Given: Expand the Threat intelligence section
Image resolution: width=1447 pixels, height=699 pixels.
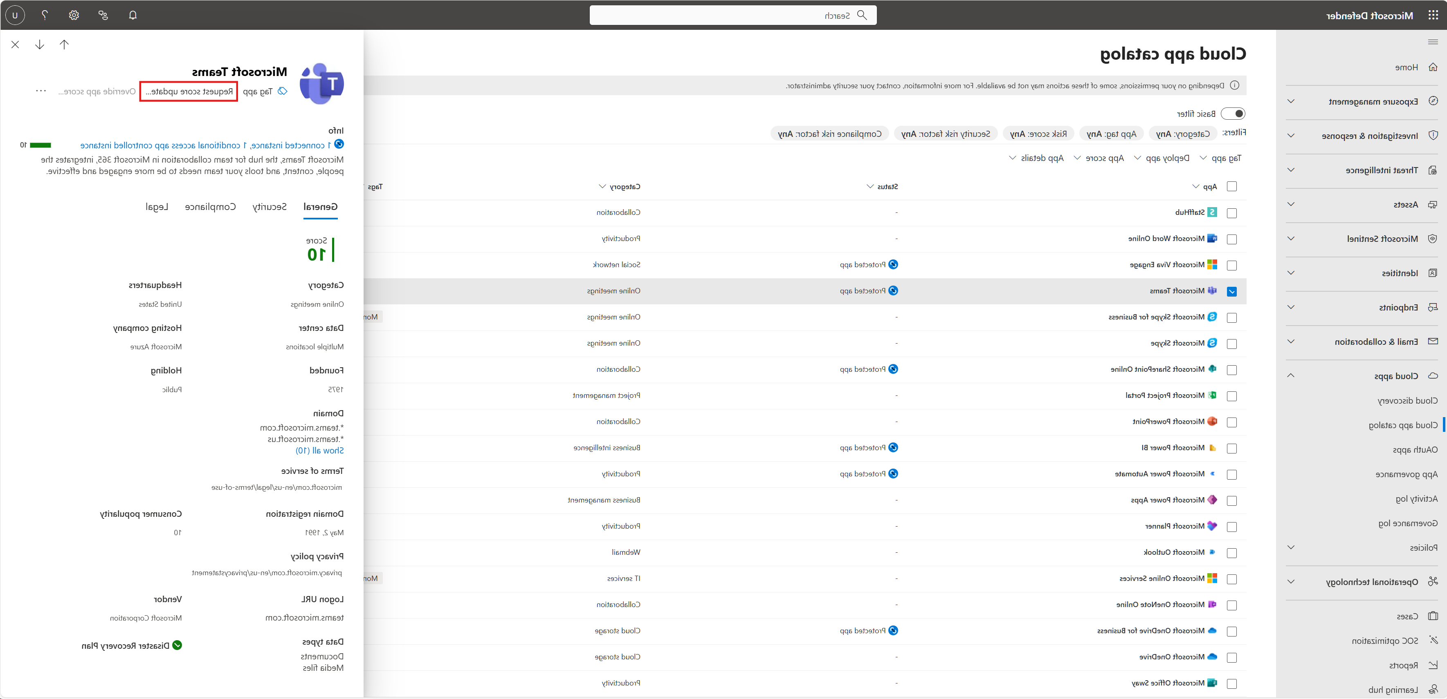Looking at the screenshot, I should (1291, 170).
